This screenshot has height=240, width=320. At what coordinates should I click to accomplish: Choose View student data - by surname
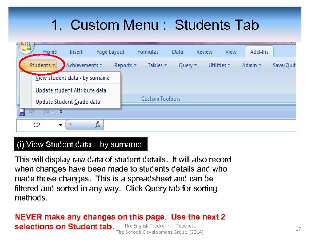[72, 78]
